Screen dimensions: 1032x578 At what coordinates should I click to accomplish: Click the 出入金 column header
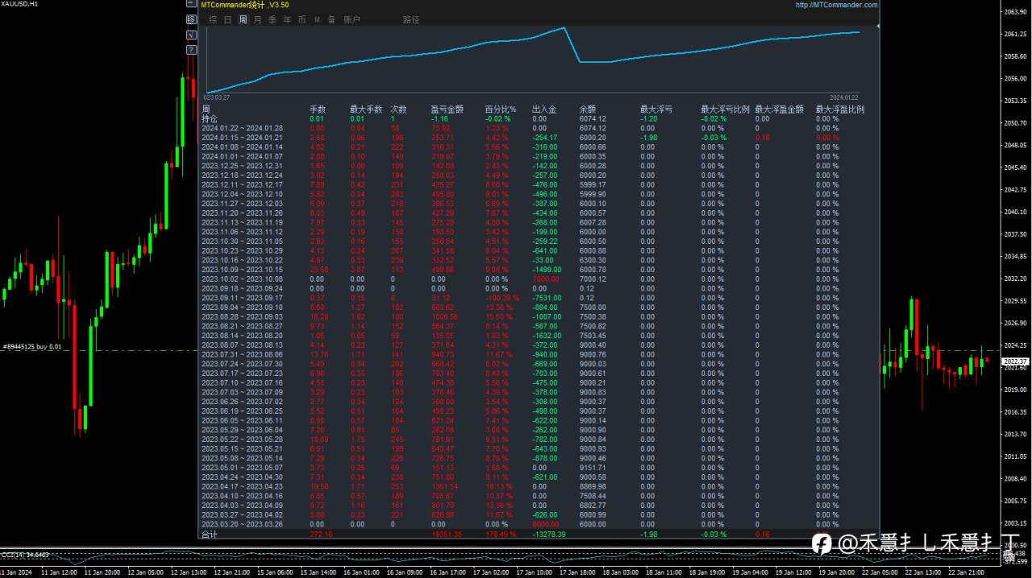click(x=545, y=109)
